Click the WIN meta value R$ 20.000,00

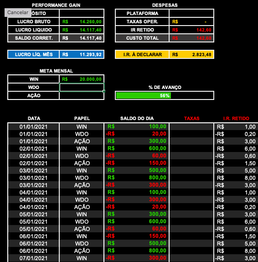point(82,79)
